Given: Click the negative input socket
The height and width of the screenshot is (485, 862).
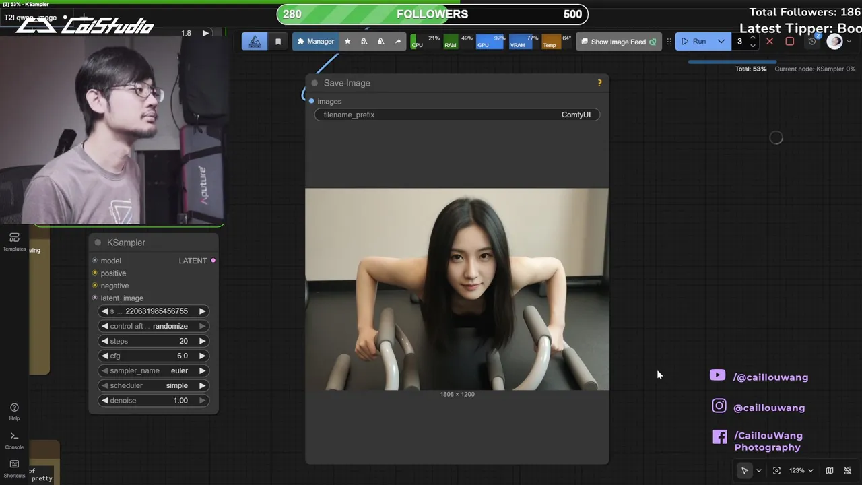Looking at the screenshot, I should coord(95,286).
